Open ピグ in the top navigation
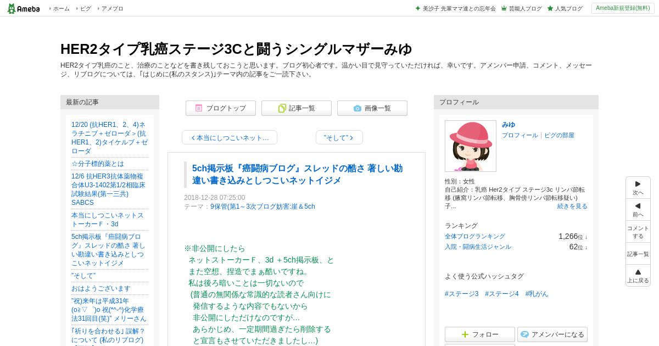659x346 pixels. 85,9
